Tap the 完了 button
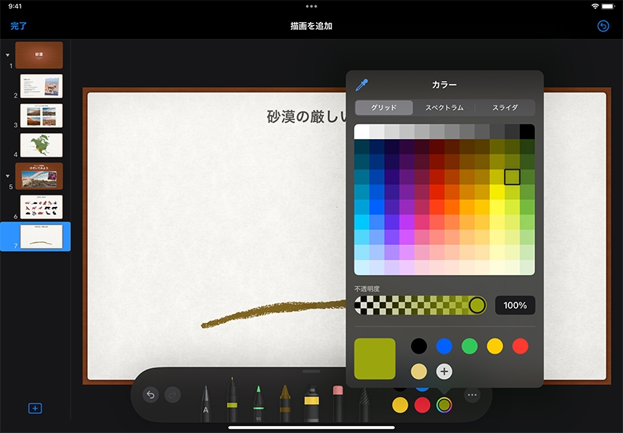This screenshot has width=623, height=433. (x=18, y=26)
